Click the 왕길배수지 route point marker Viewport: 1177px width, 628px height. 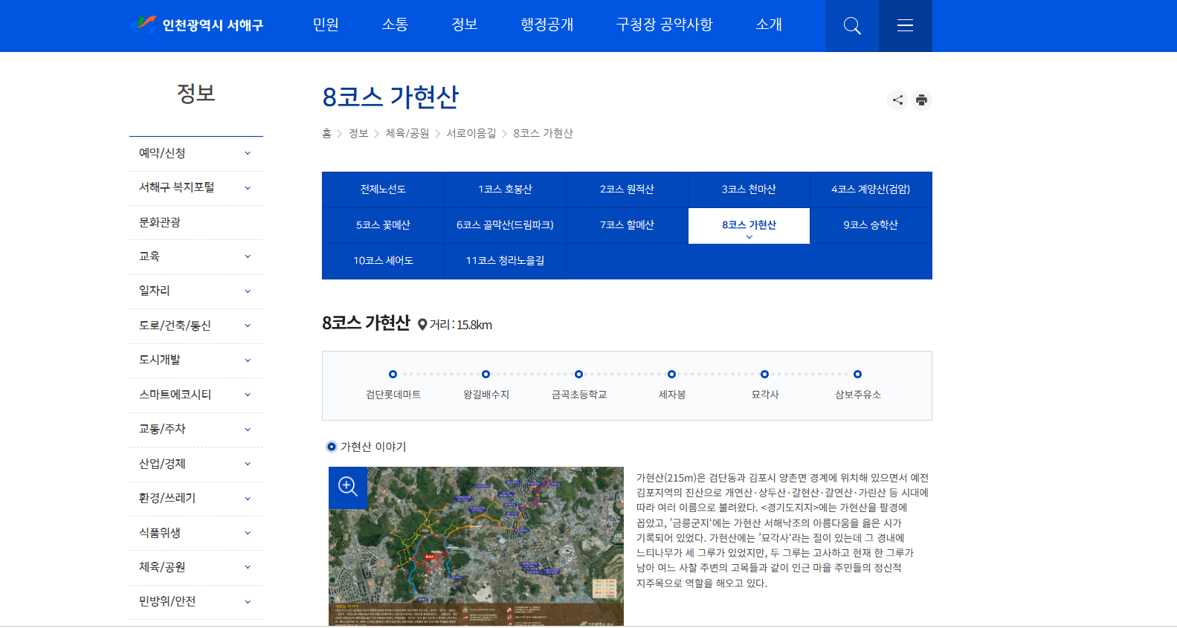point(486,375)
